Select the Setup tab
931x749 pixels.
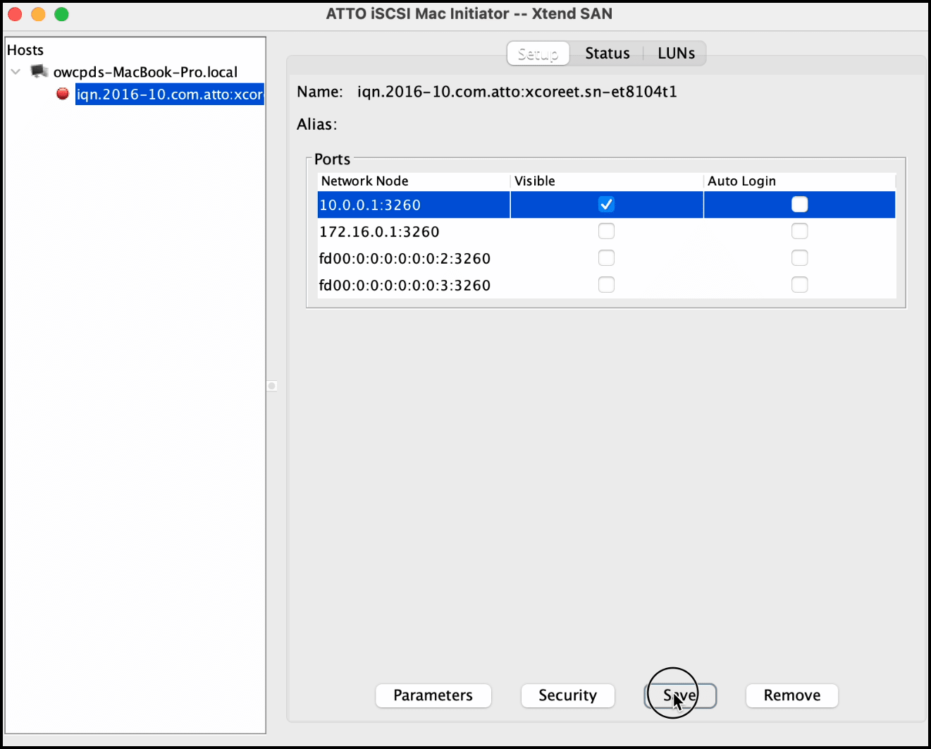tap(538, 54)
